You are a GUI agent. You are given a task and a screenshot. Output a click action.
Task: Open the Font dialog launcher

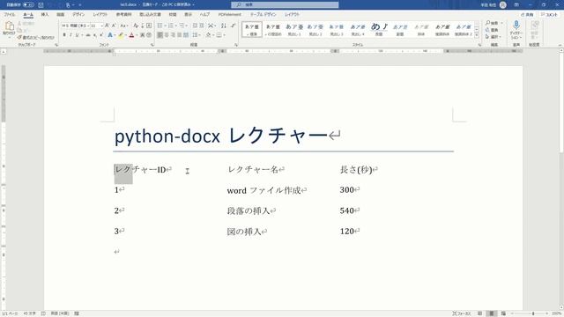pos(152,45)
